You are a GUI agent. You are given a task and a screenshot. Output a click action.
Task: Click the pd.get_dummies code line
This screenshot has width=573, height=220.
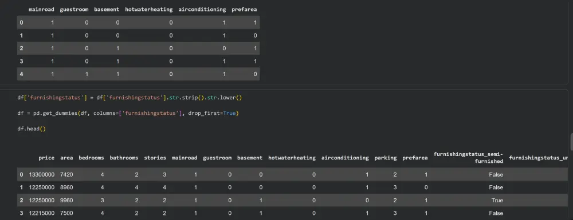[128, 113]
